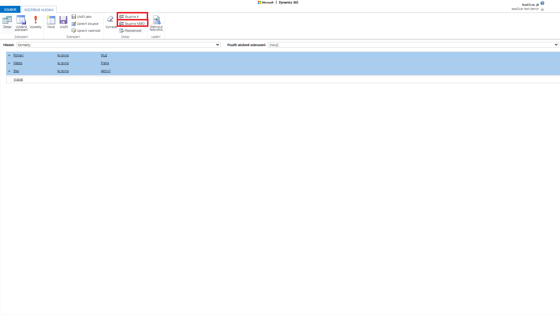Expand options chevron on Město row

click(9, 63)
